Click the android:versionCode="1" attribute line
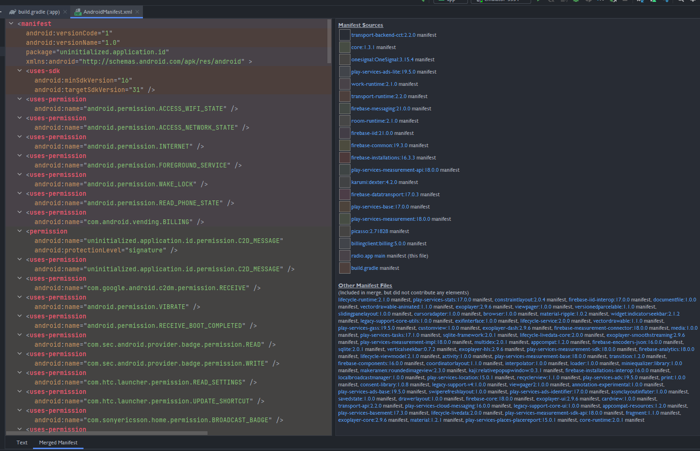Image resolution: width=700 pixels, height=451 pixels. (69, 33)
